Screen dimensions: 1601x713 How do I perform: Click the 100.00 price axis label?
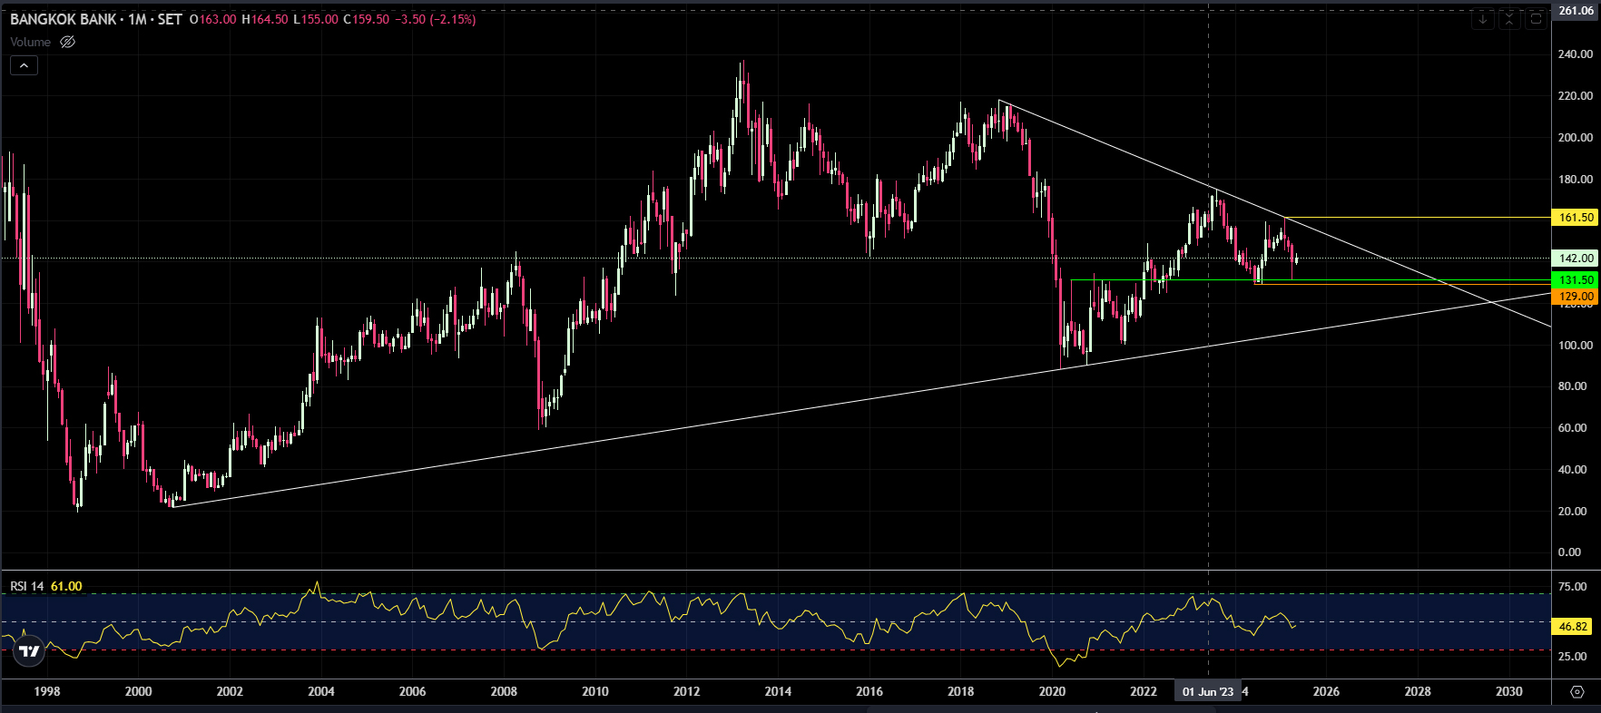click(1576, 346)
